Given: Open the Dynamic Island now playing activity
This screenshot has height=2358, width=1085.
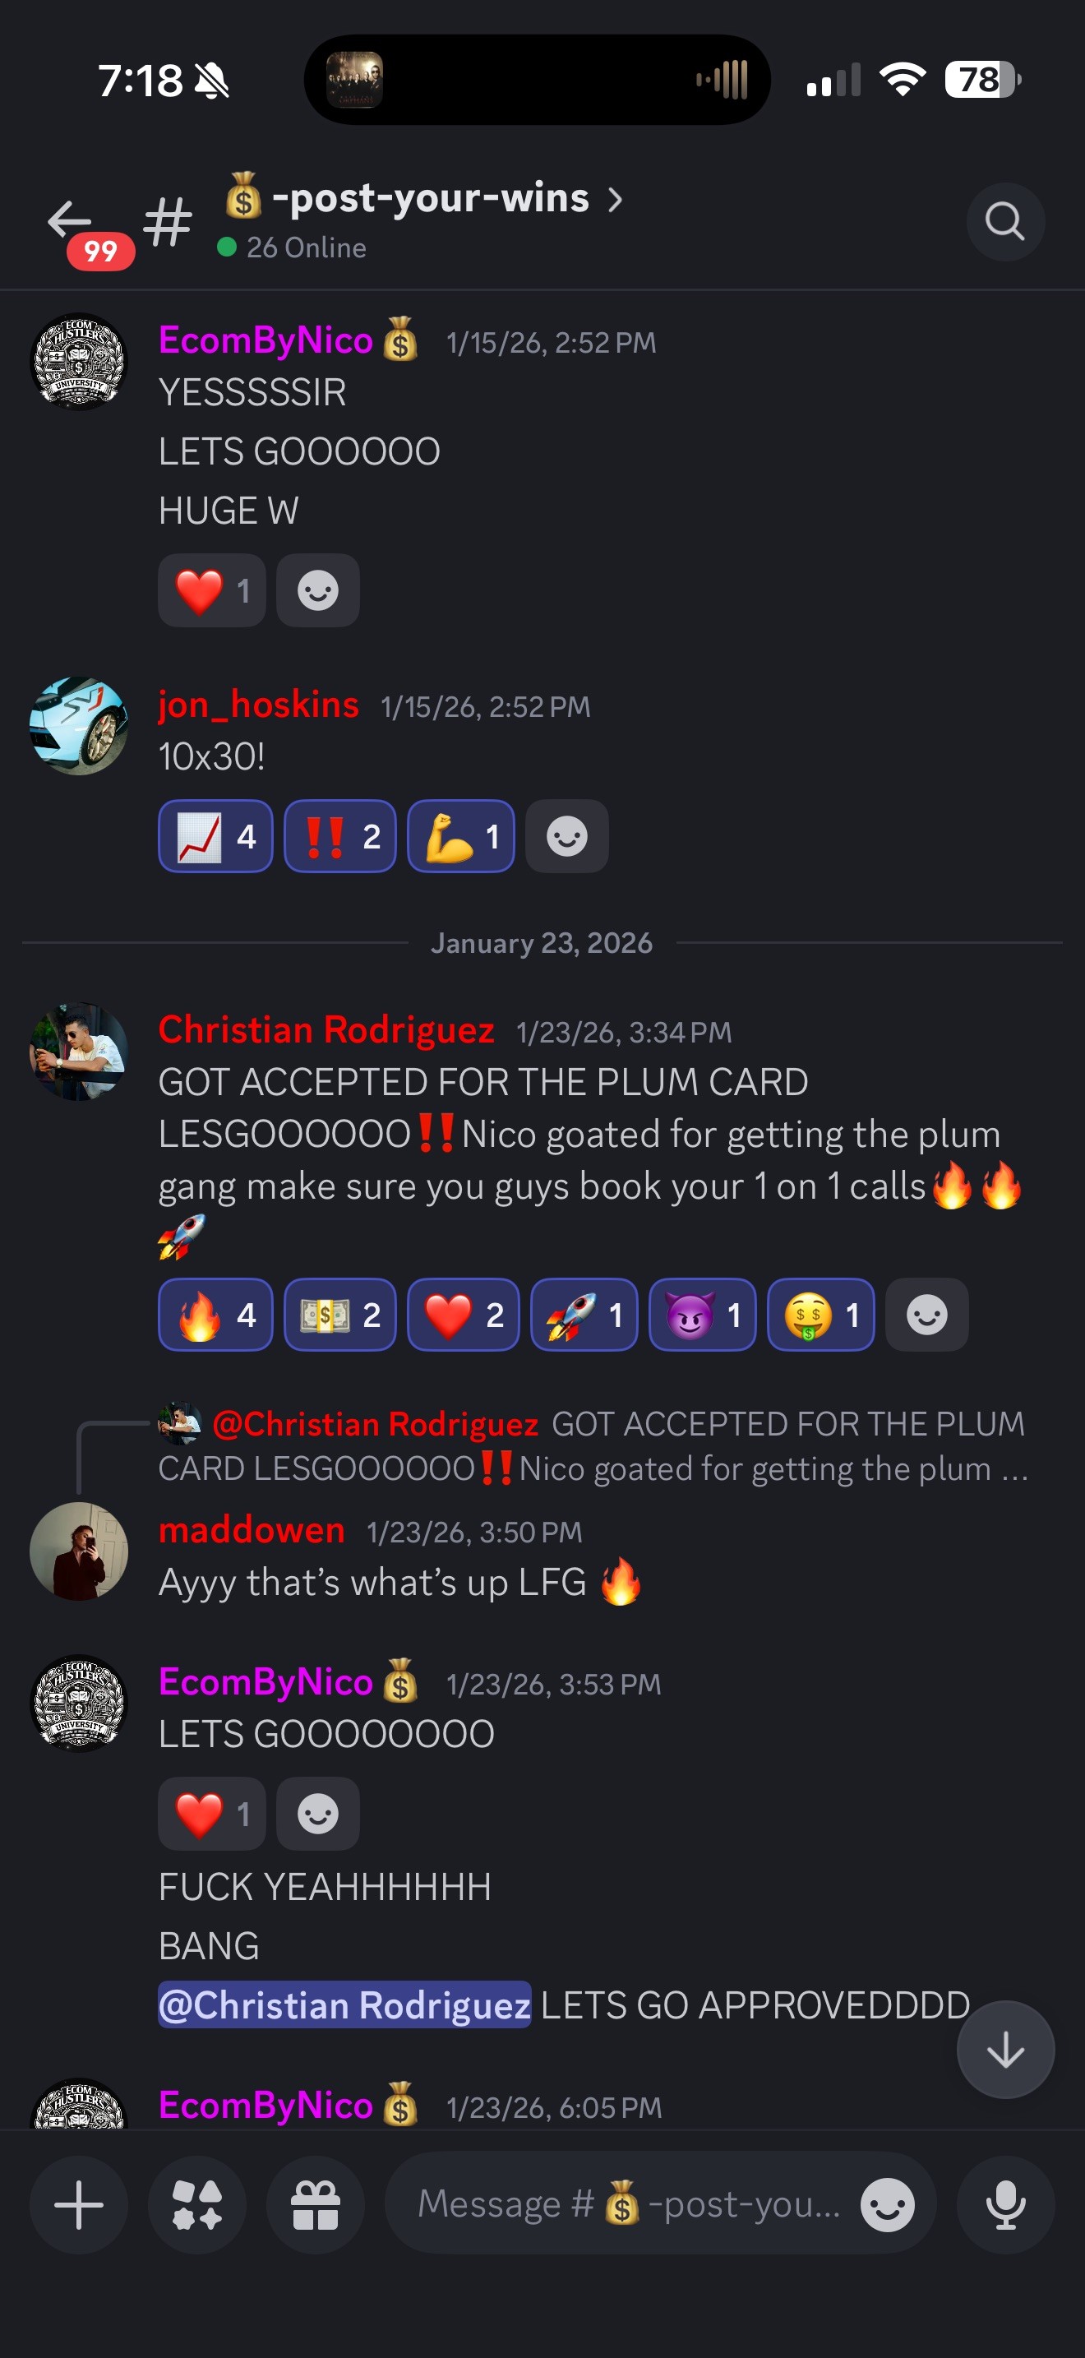Looking at the screenshot, I should tap(537, 80).
